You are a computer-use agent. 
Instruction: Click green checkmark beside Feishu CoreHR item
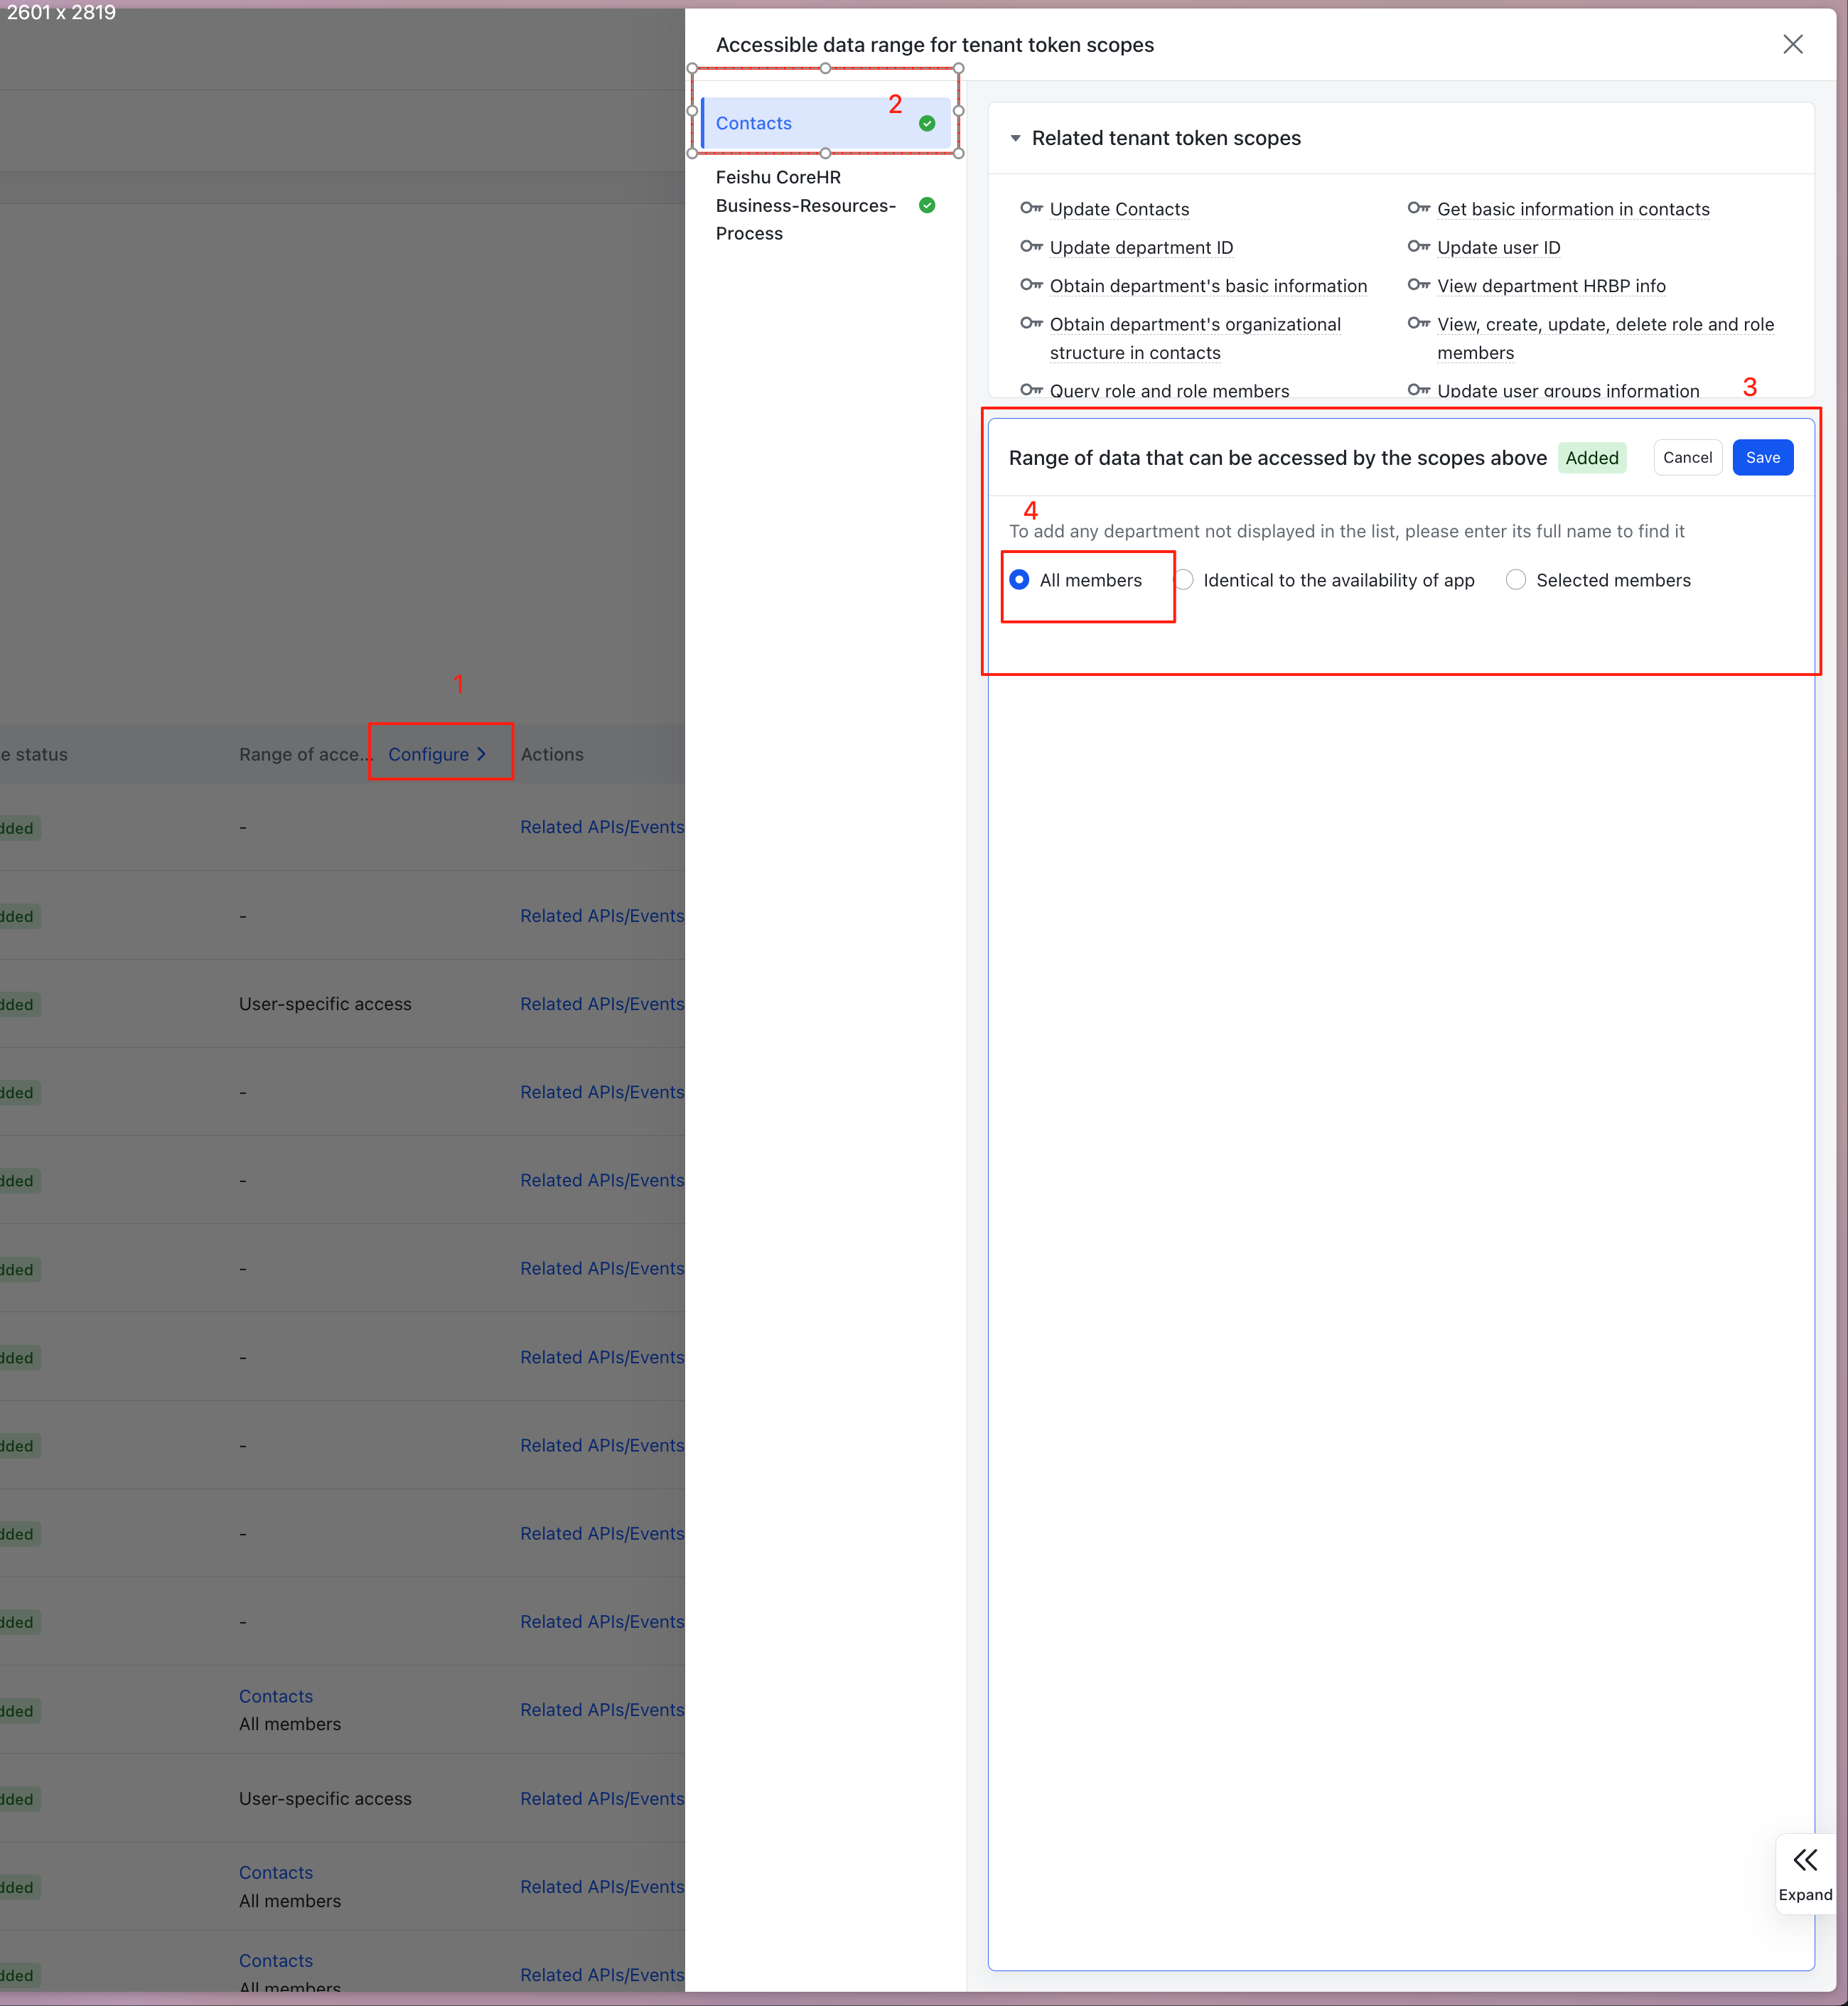pos(927,205)
